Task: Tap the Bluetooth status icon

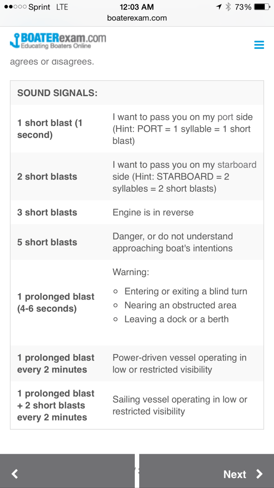Action: coord(229,7)
